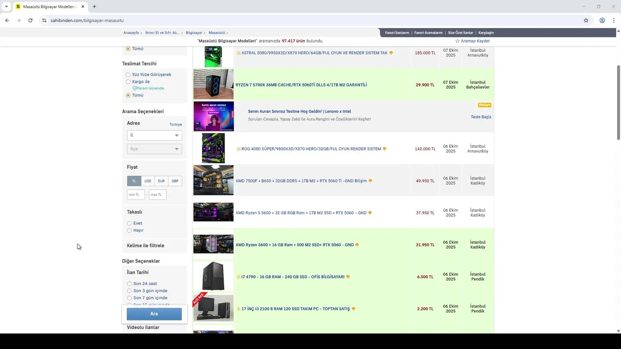
Task: Click the sun icon before ROG 4080 SÜPER listing
Action: pos(238,149)
